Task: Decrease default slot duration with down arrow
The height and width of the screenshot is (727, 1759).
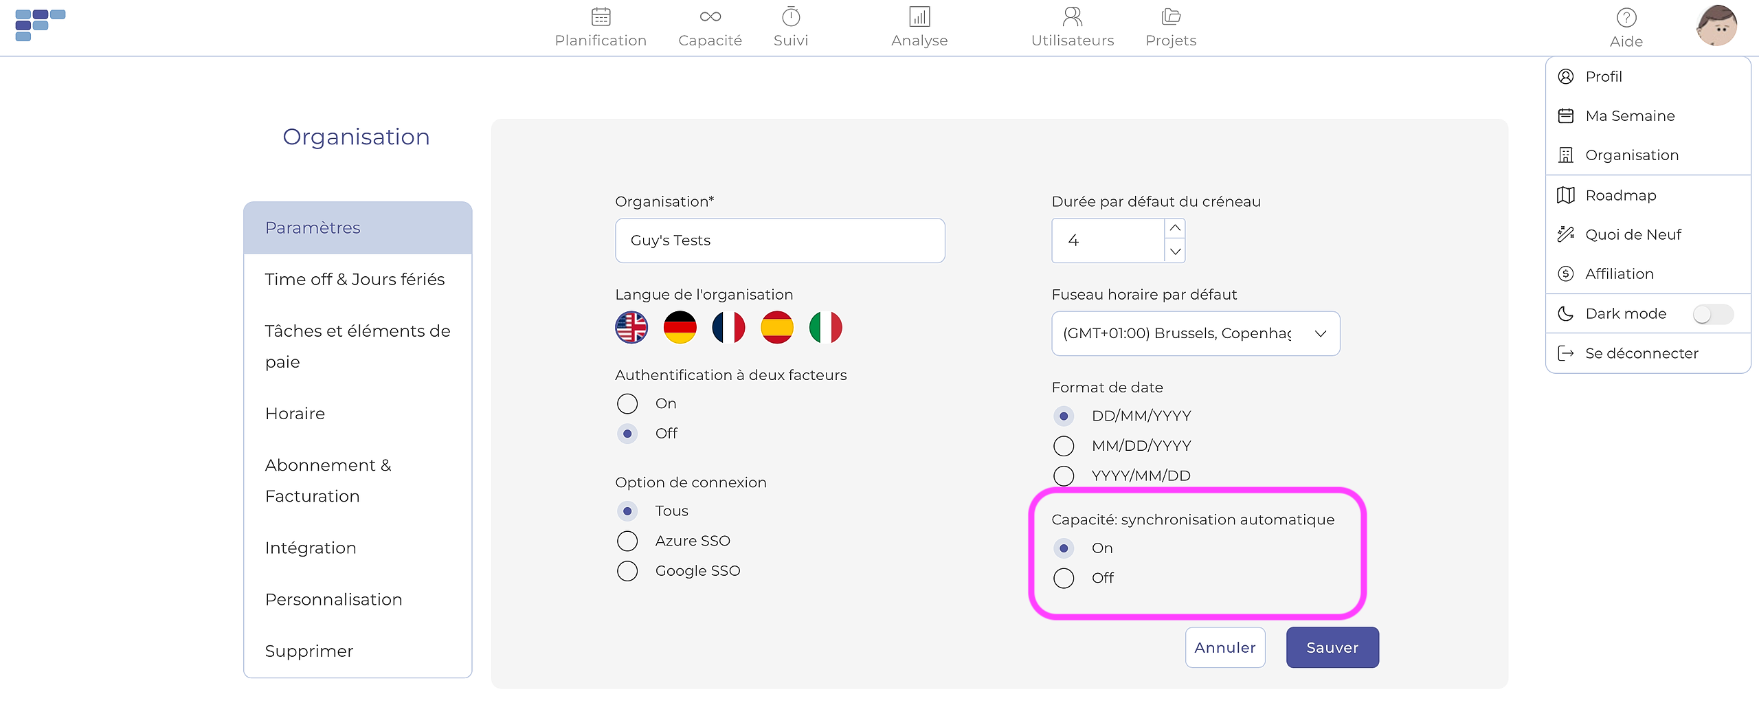Action: pos(1175,251)
